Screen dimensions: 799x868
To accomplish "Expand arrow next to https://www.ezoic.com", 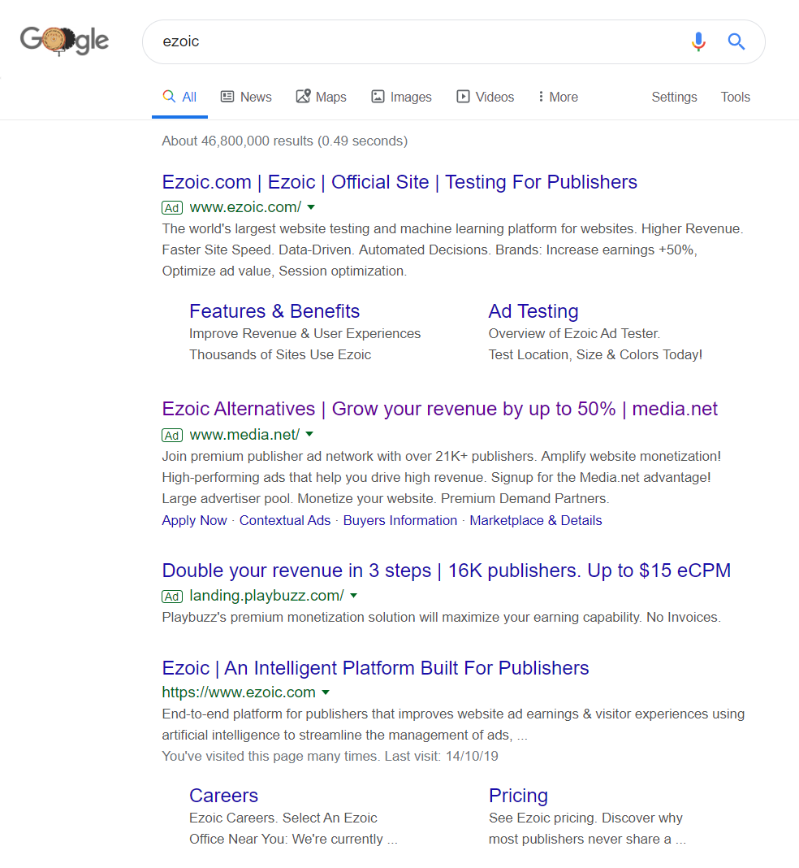I will click(326, 692).
